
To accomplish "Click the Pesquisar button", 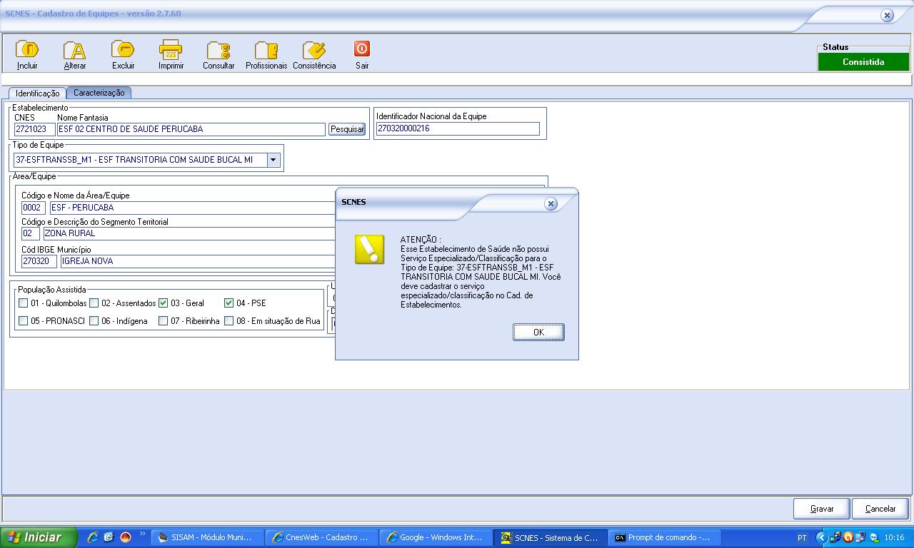I will pyautogui.click(x=347, y=129).
